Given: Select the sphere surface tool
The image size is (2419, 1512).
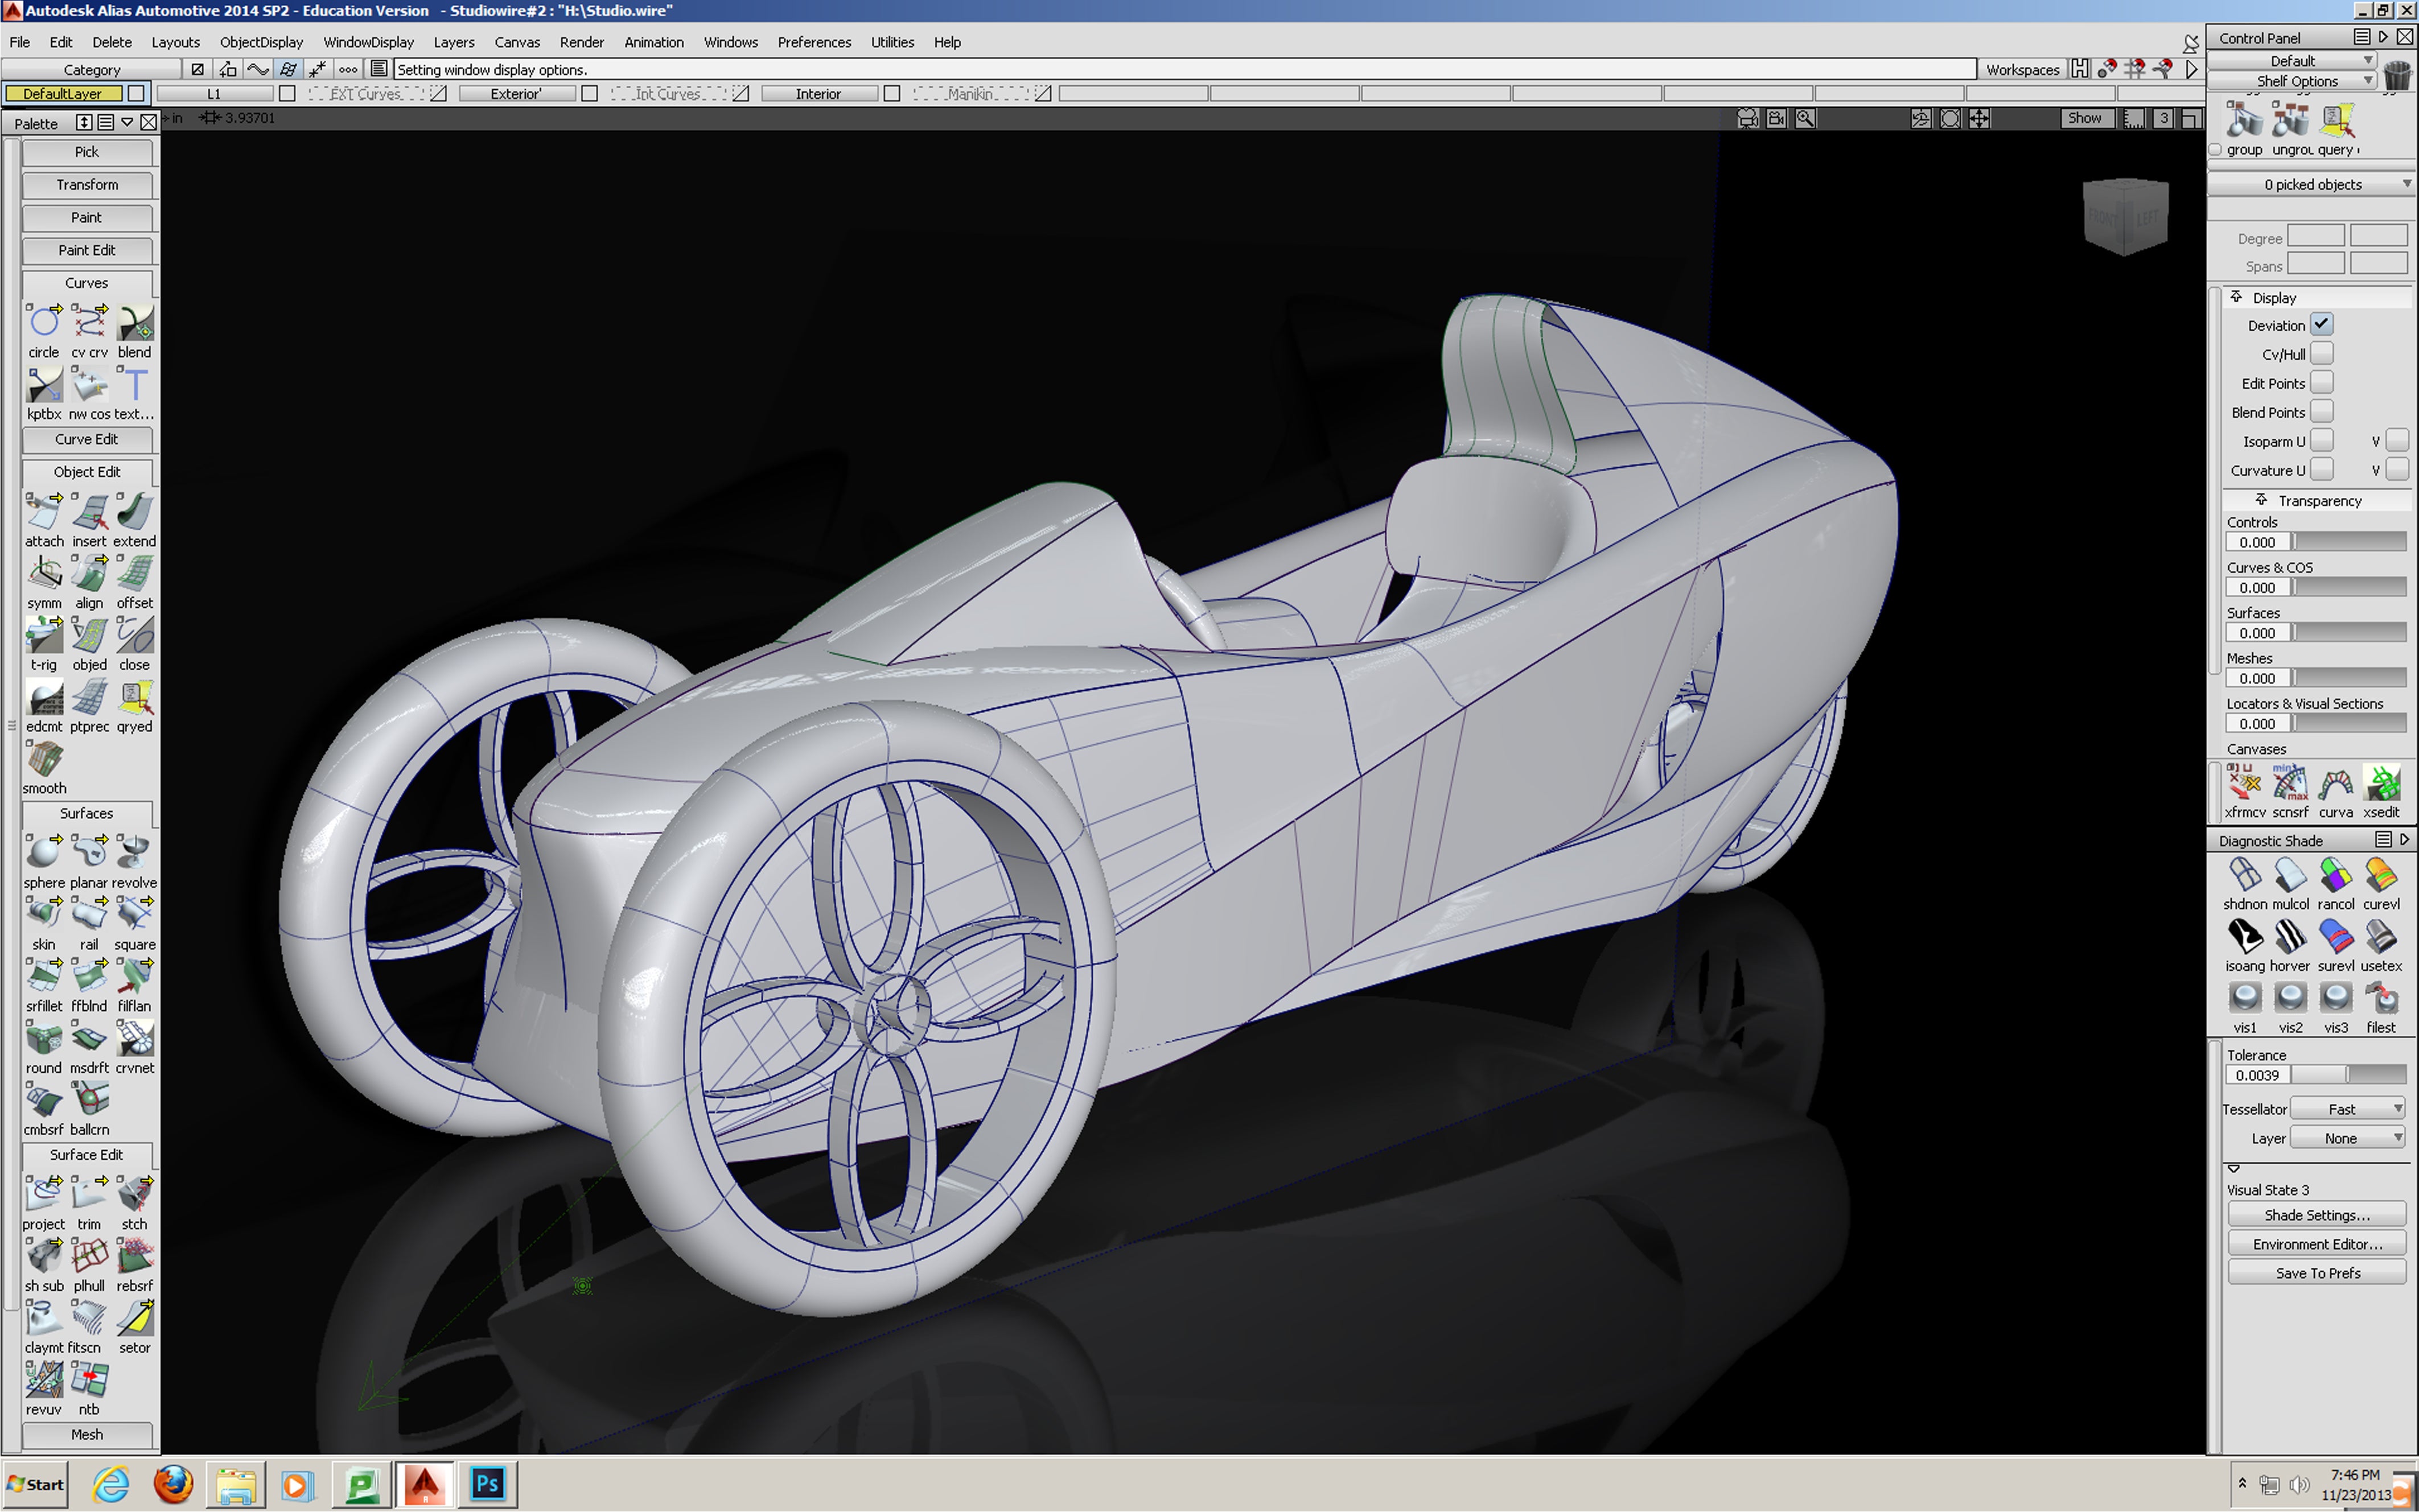Looking at the screenshot, I should tap(43, 853).
